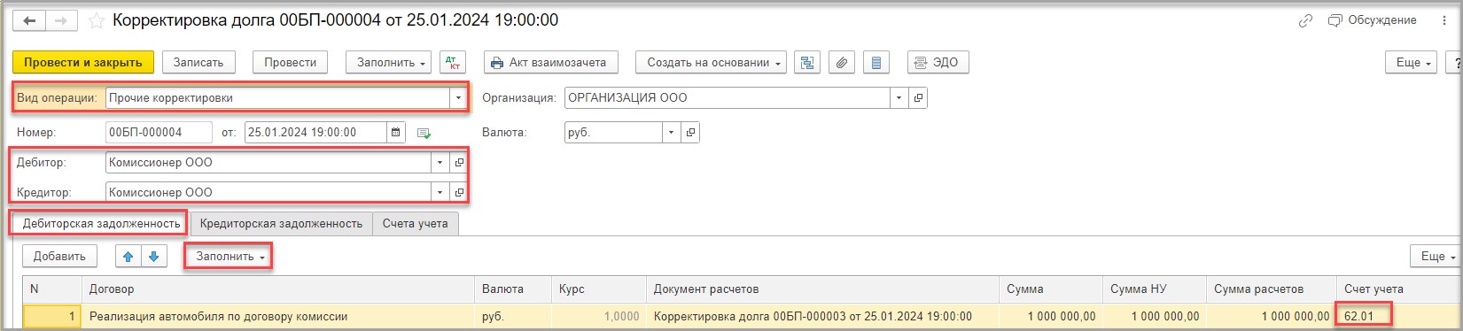Viewport: 1463px width, 331px height.
Task: Click Провести button
Action: [291, 62]
